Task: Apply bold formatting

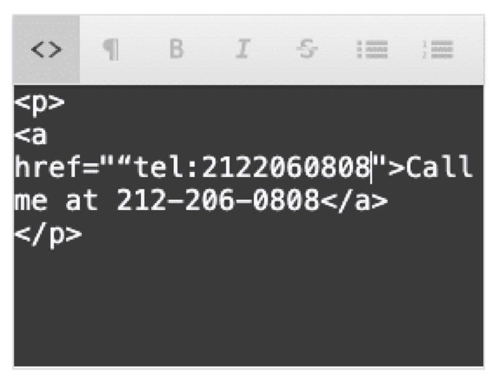Action: pyautogui.click(x=177, y=49)
